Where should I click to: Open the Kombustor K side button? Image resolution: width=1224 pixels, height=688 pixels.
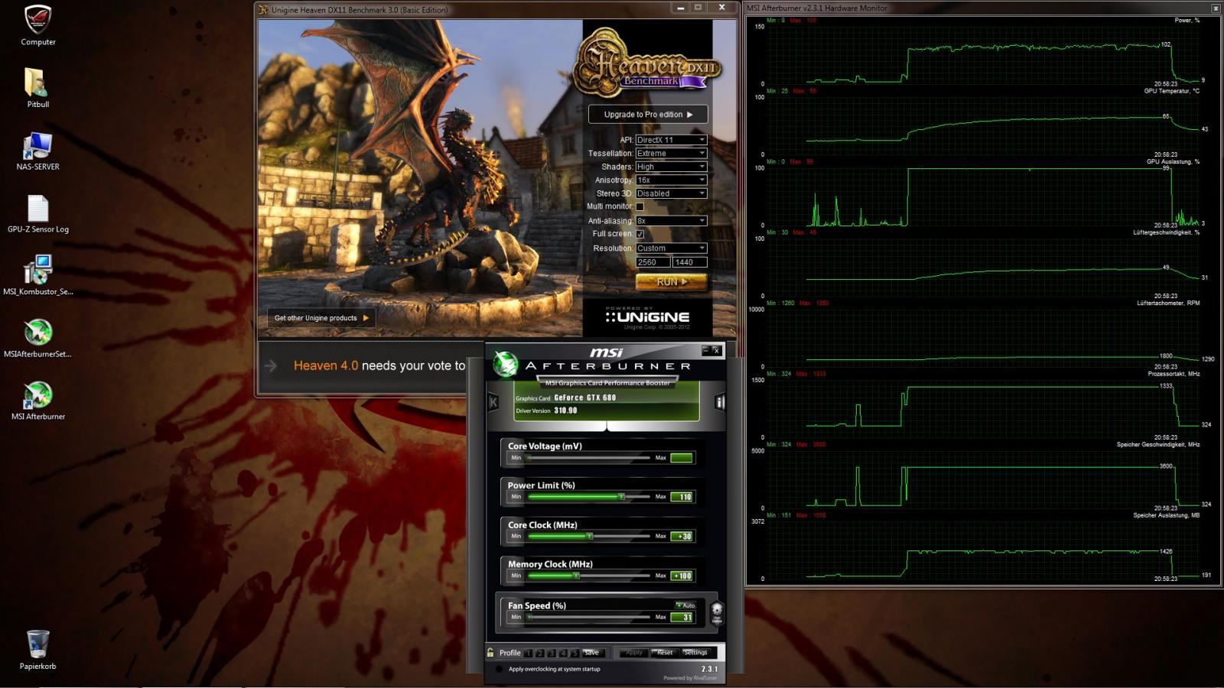493,401
